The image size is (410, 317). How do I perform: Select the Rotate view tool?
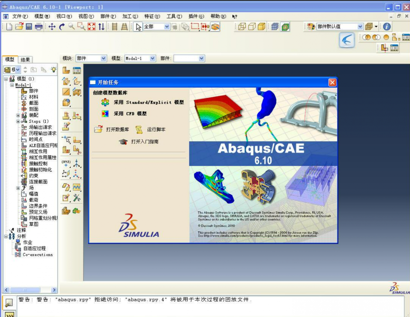coord(62,27)
